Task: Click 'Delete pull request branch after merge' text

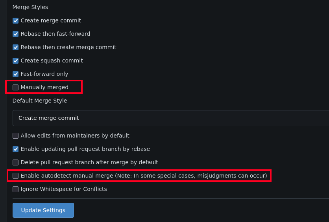Action: [x=89, y=162]
